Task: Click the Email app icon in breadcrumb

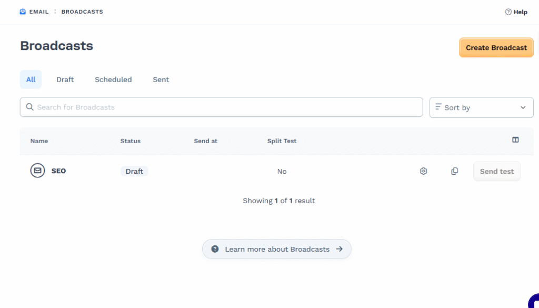Action: click(23, 12)
